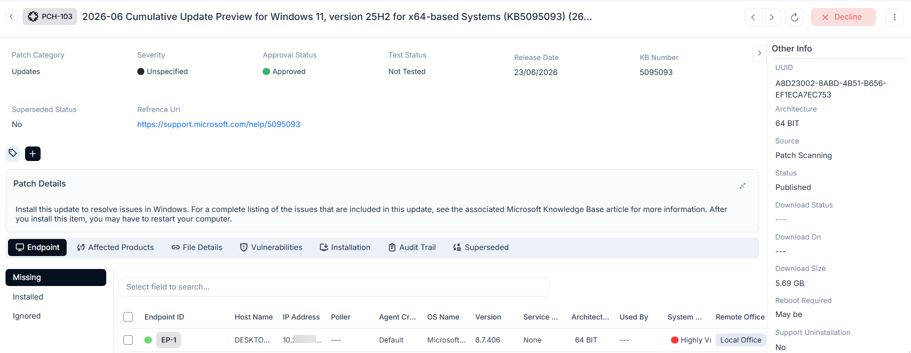911x353 pixels.
Task: Check the EP-1 row checkbox
Action: pyautogui.click(x=128, y=340)
